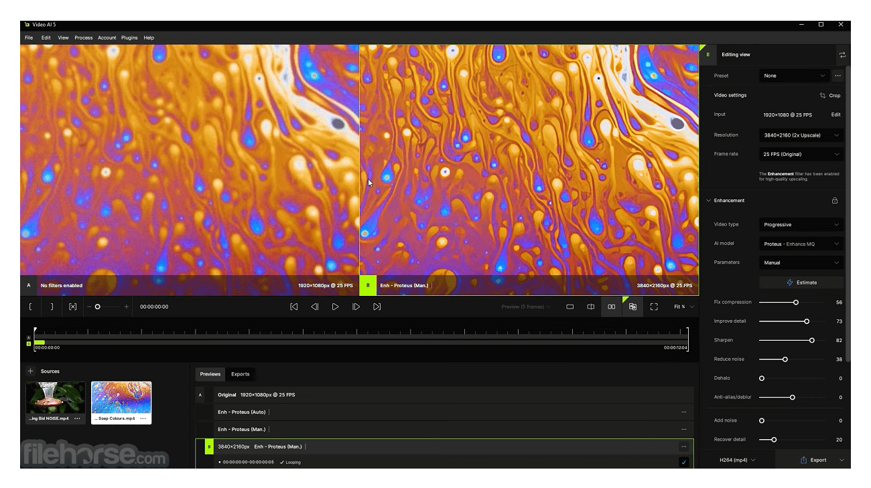The image size is (871, 488).
Task: Click Edit next to the Input resolution
Action: tap(836, 114)
